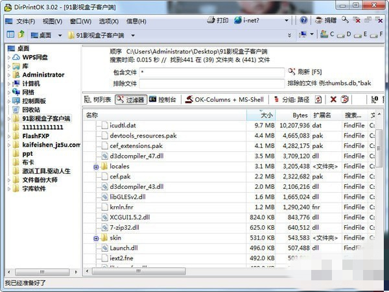Select icudtl.dat in the file list

(123, 126)
